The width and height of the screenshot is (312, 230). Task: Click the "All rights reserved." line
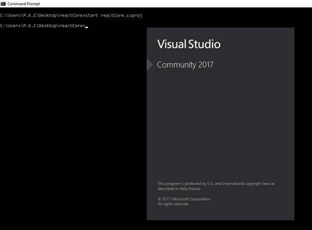(173, 204)
